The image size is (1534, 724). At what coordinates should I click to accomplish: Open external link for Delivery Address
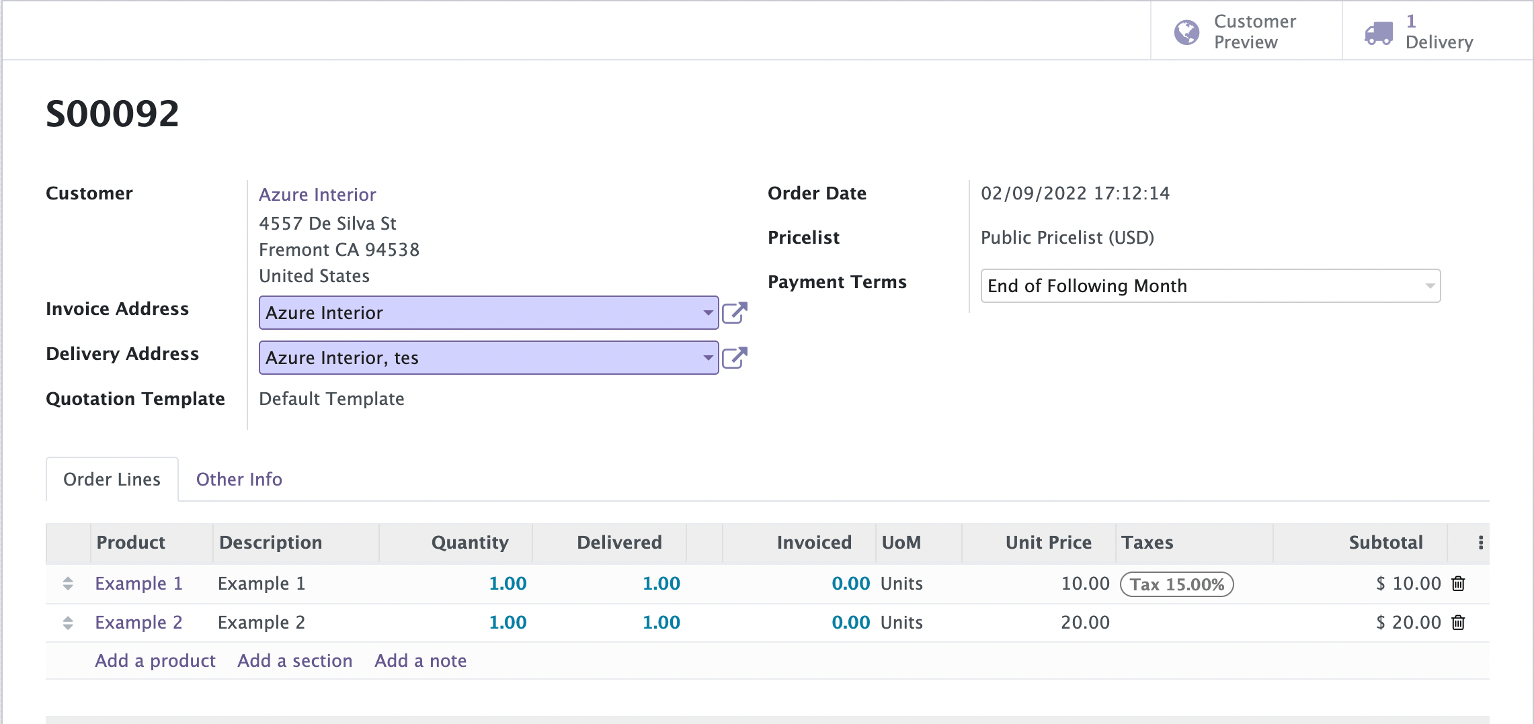coord(734,358)
